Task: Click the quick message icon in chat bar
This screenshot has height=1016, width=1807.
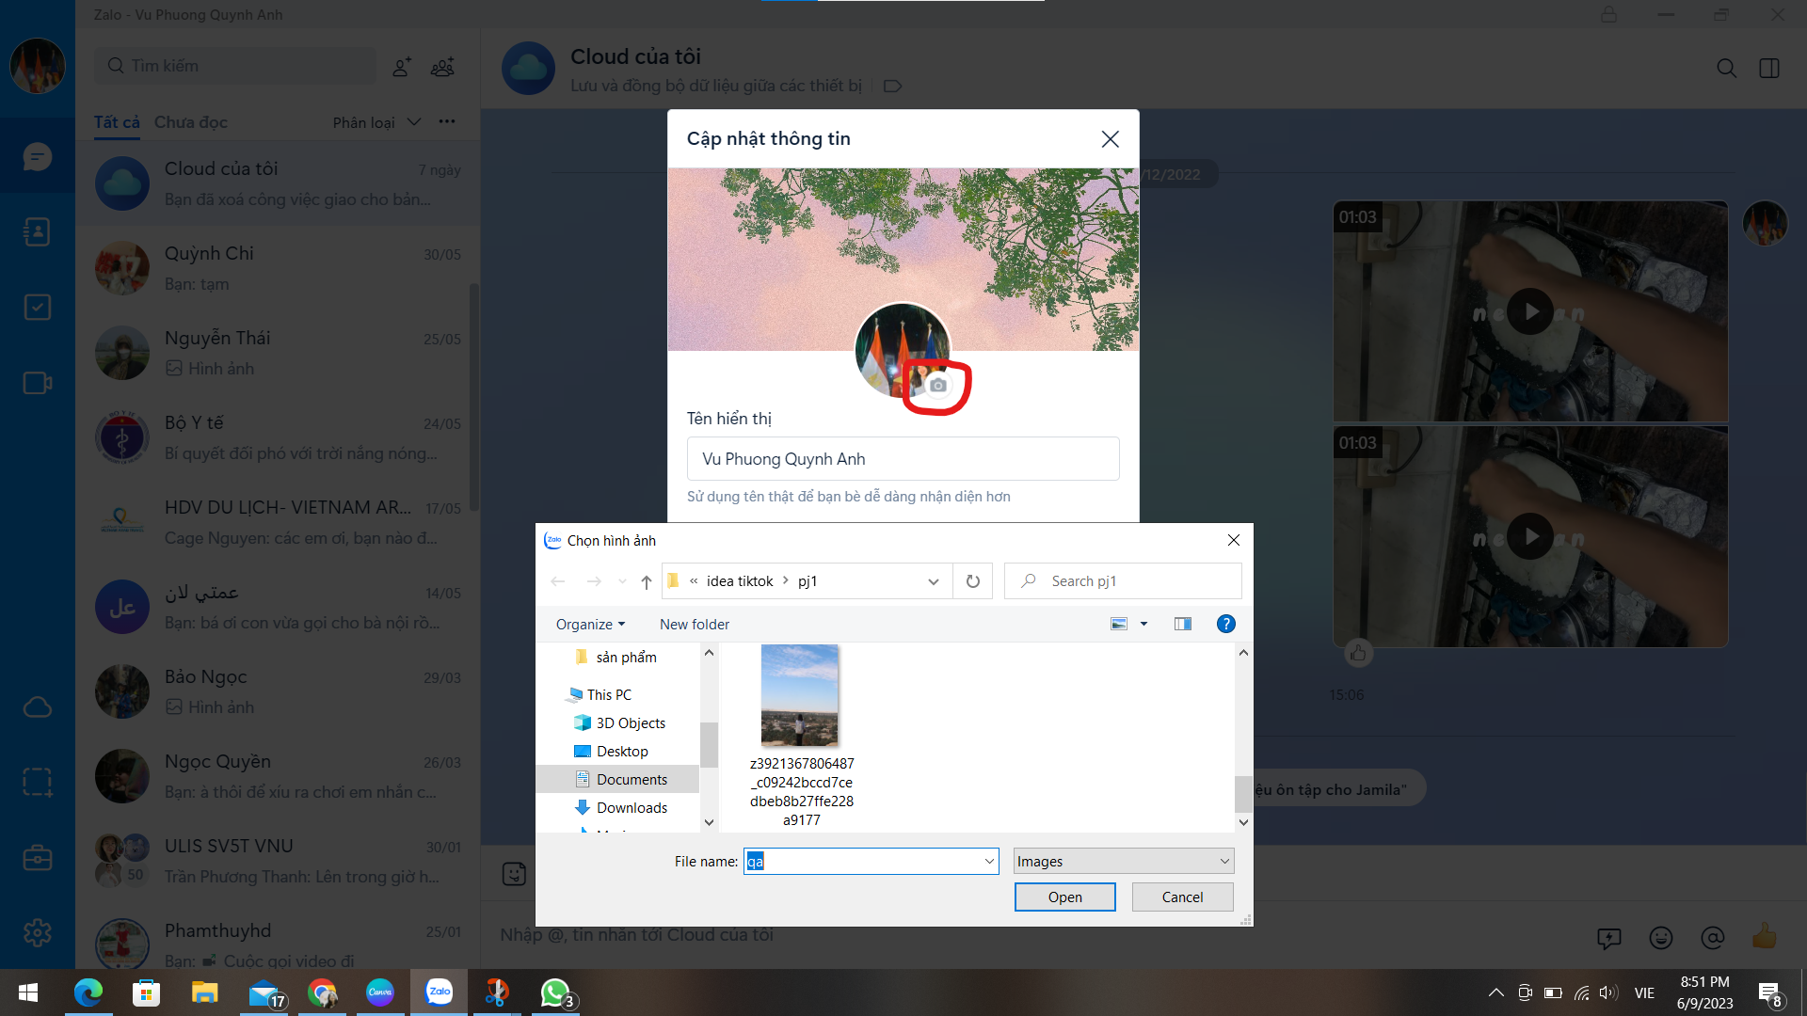Action: [x=1609, y=937]
